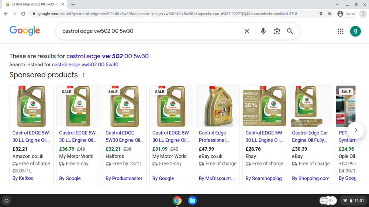
Task: Click product image with 20% banner
Action: pyautogui.click(x=264, y=106)
